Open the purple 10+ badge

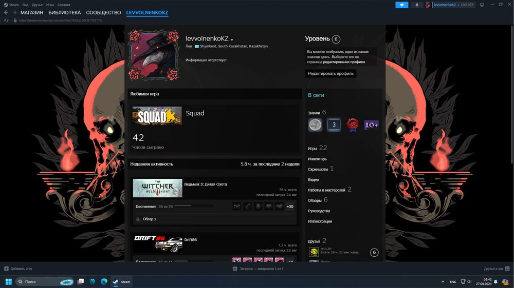(x=371, y=125)
